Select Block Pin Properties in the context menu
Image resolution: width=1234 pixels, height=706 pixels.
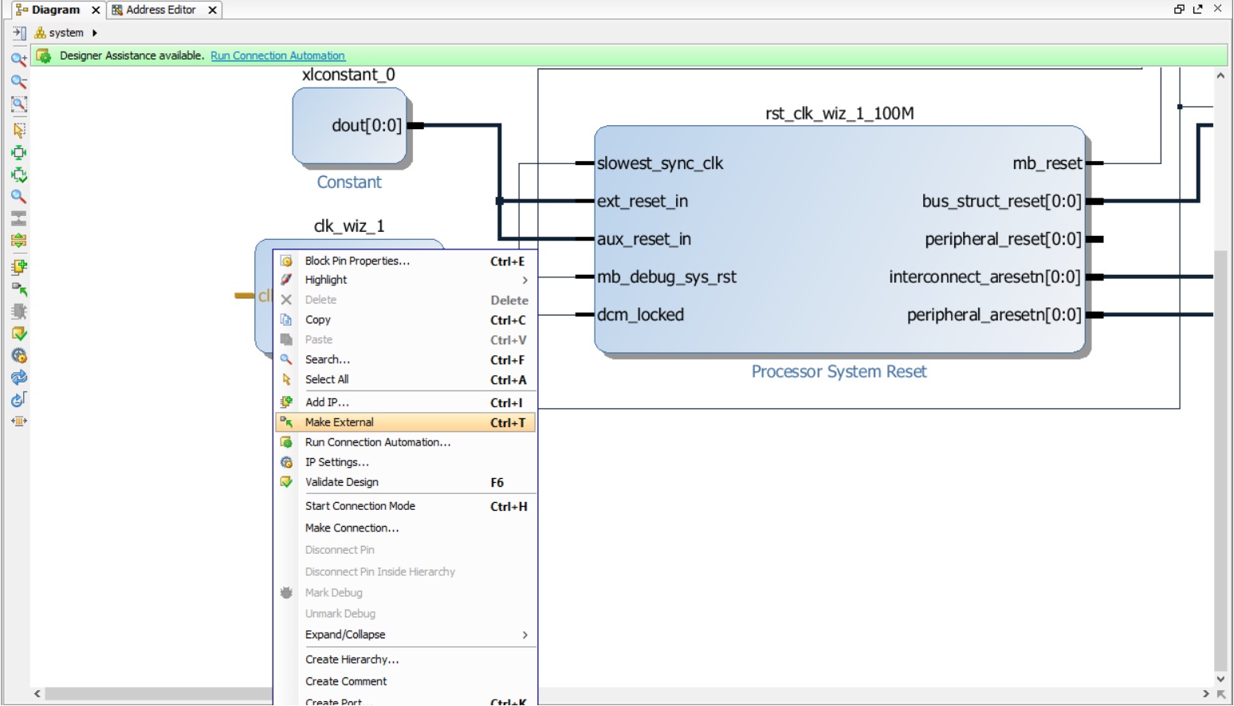pos(357,261)
